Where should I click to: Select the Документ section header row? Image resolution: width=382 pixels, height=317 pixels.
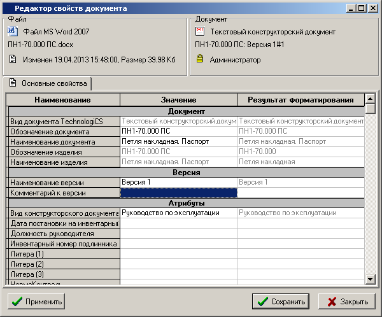coord(187,111)
